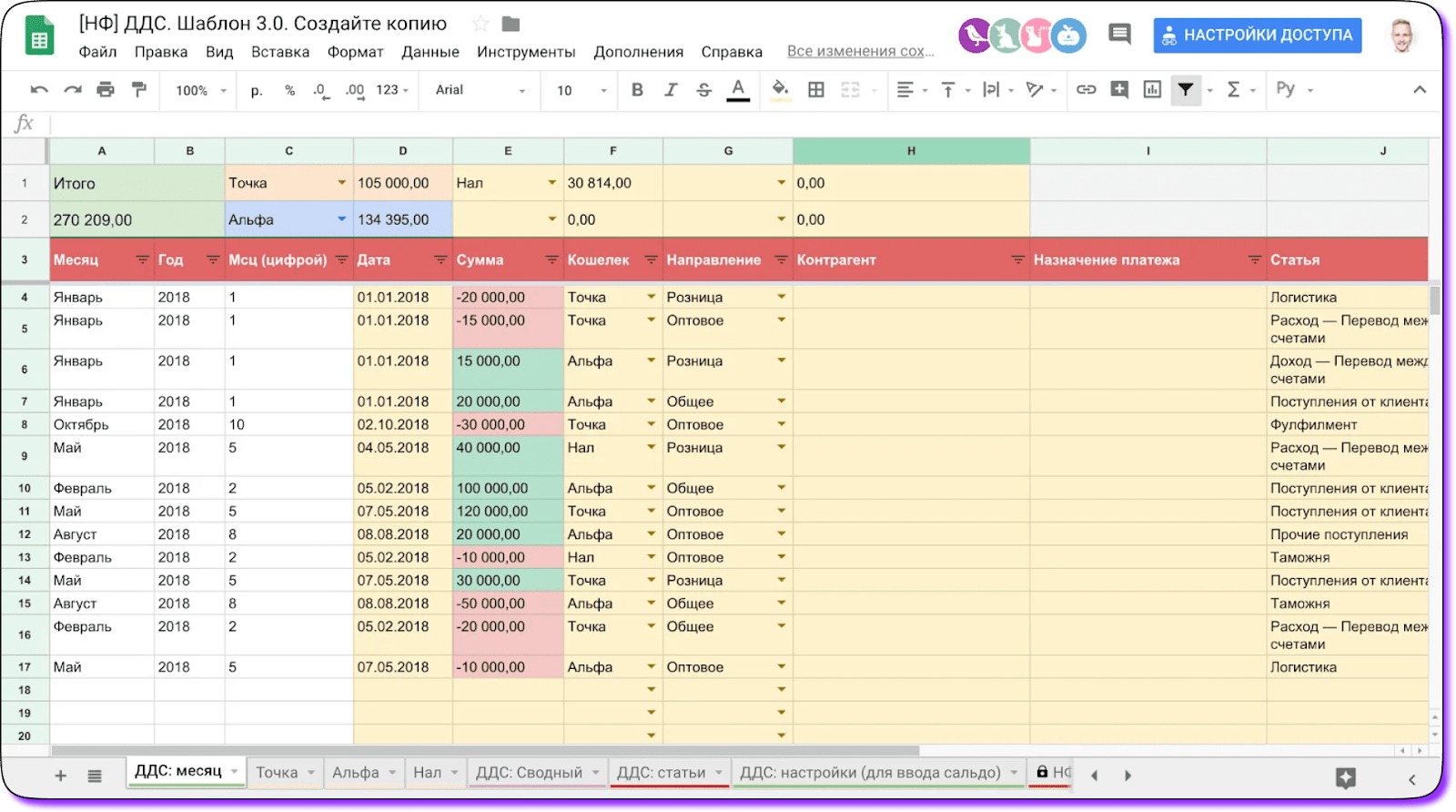
Task: Click the Все изменения сохранены link
Action: pyautogui.click(x=860, y=52)
